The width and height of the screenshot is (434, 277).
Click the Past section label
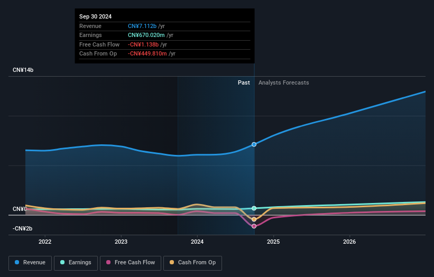[244, 82]
